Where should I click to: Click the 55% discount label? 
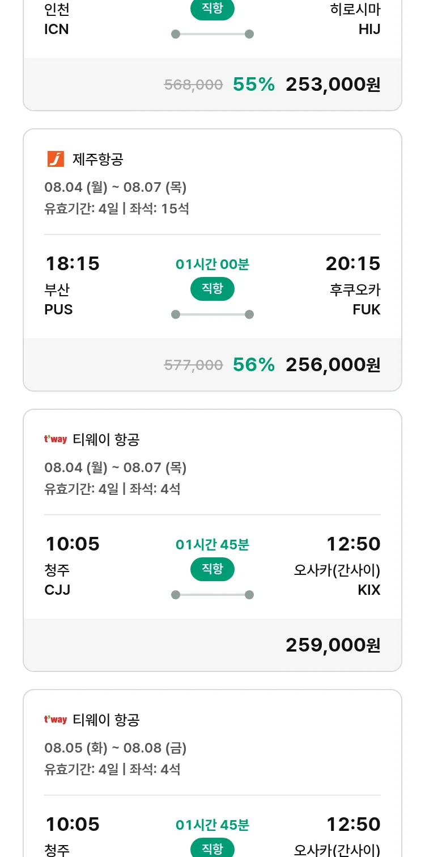[x=253, y=85]
